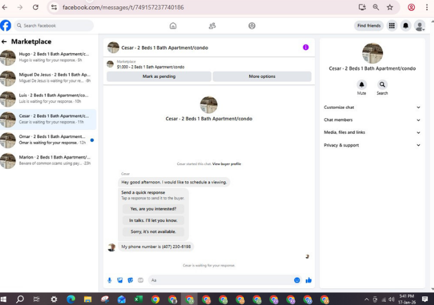This screenshot has height=305, width=434.
Task: Bookmark the page with star icon
Action: coord(390,7)
